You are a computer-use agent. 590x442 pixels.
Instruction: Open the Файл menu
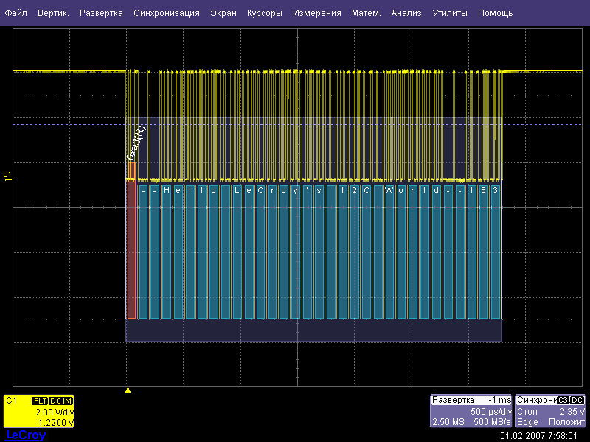click(x=16, y=13)
